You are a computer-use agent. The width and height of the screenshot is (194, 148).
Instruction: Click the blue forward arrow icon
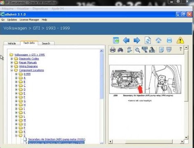pyautogui.click(x=137, y=41)
